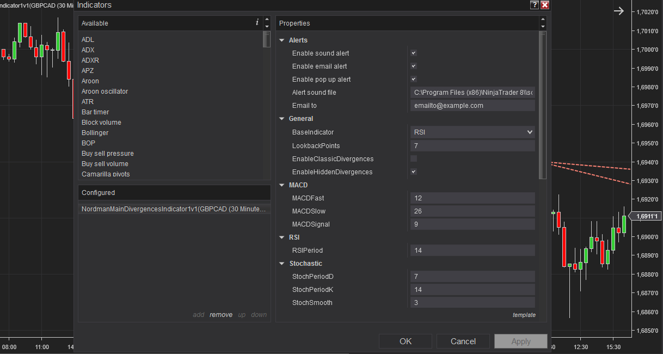Click the OK button
The width and height of the screenshot is (663, 354).
(x=406, y=341)
